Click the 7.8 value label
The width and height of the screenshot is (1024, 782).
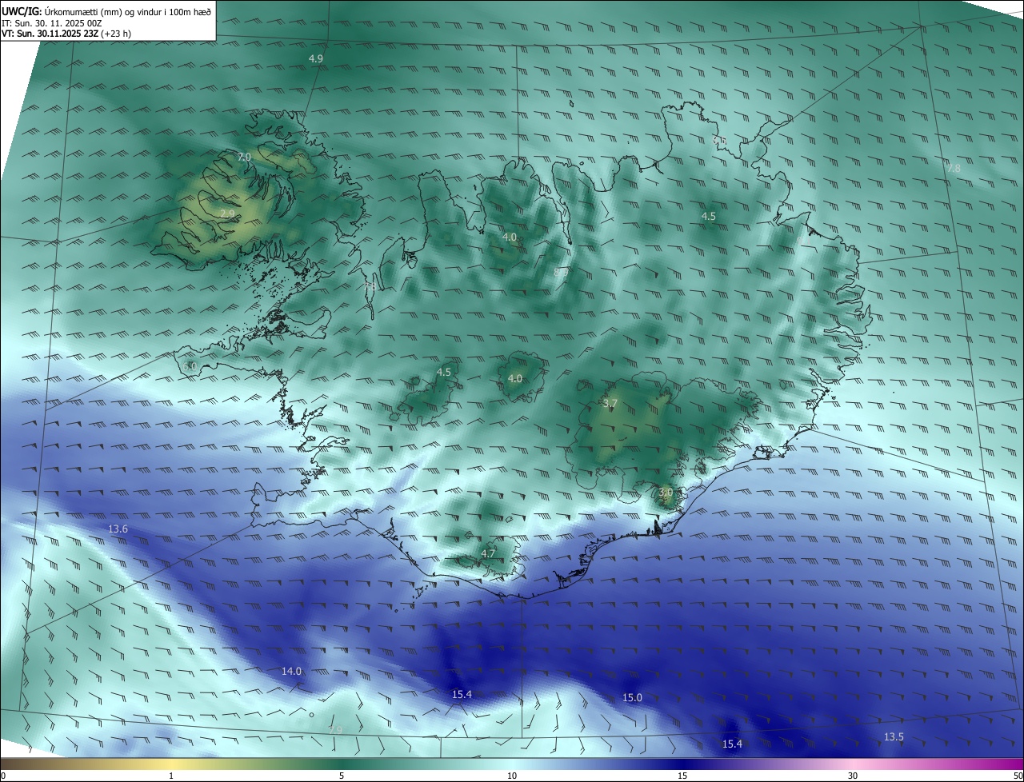[x=954, y=169]
